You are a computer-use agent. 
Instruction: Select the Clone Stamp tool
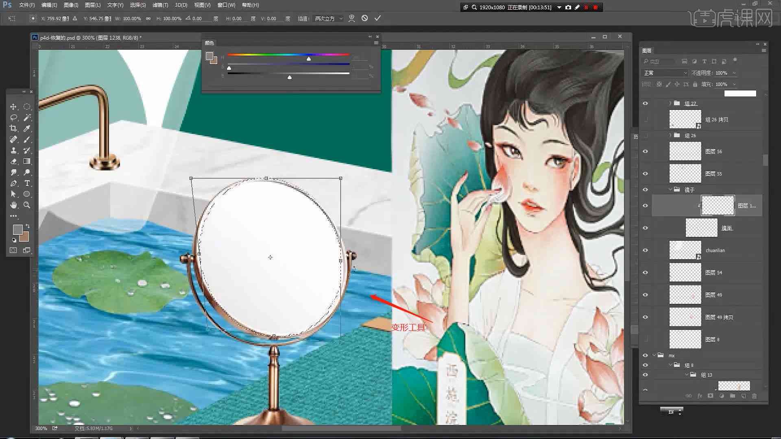pos(13,150)
